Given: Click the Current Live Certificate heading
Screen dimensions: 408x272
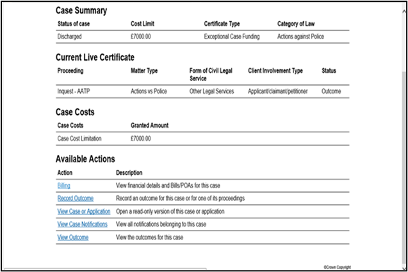Looking at the screenshot, I should click(x=95, y=57).
